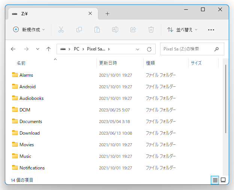This screenshot has height=190, width=234.
Task: Click the DCIM date 2023/06/25 5:07
Action: [114, 110]
